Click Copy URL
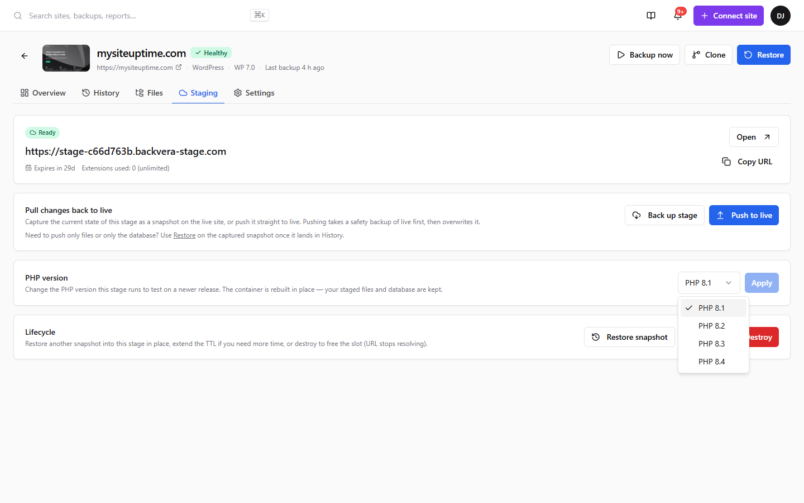The image size is (804, 503). pyautogui.click(x=747, y=162)
